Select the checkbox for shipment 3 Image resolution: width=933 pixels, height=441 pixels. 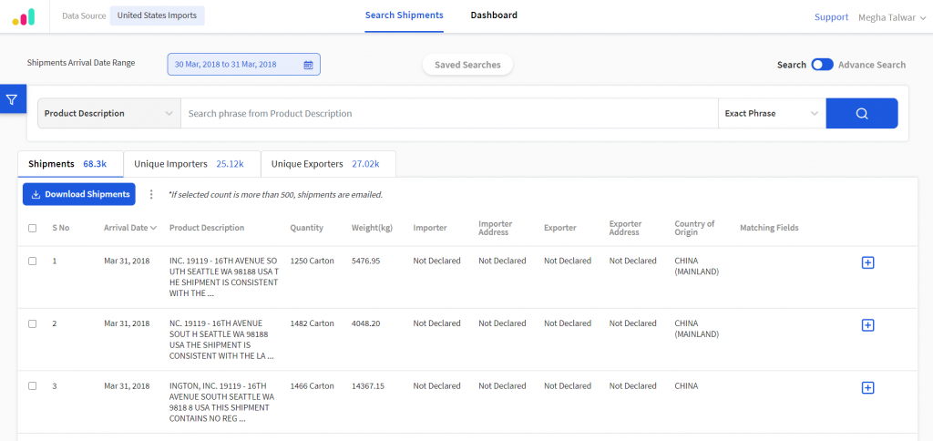33,385
